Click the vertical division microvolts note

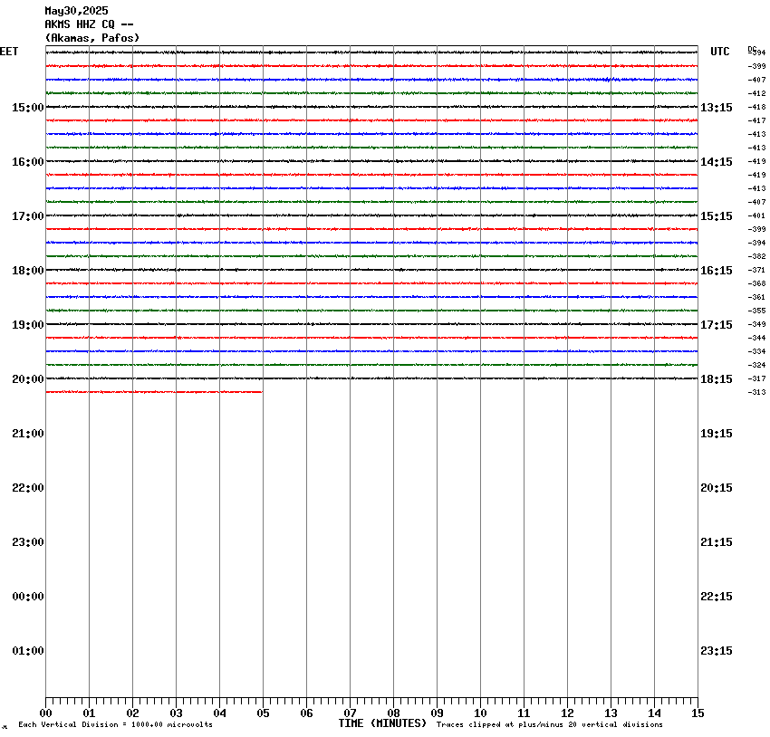pyautogui.click(x=115, y=724)
